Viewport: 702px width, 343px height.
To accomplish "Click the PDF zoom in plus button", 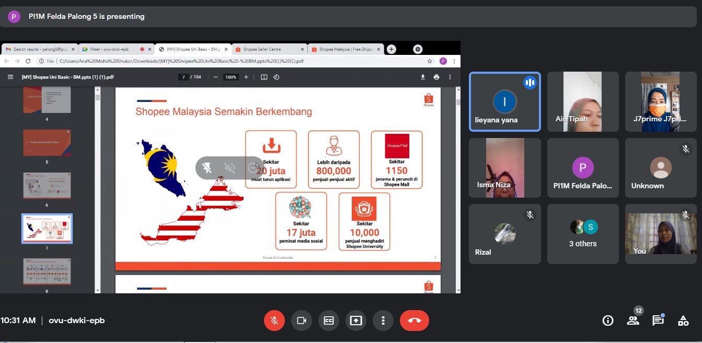I will tap(246, 77).
